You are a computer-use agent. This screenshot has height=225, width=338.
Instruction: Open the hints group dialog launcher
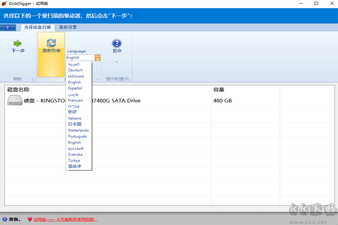pyautogui.click(x=130, y=80)
